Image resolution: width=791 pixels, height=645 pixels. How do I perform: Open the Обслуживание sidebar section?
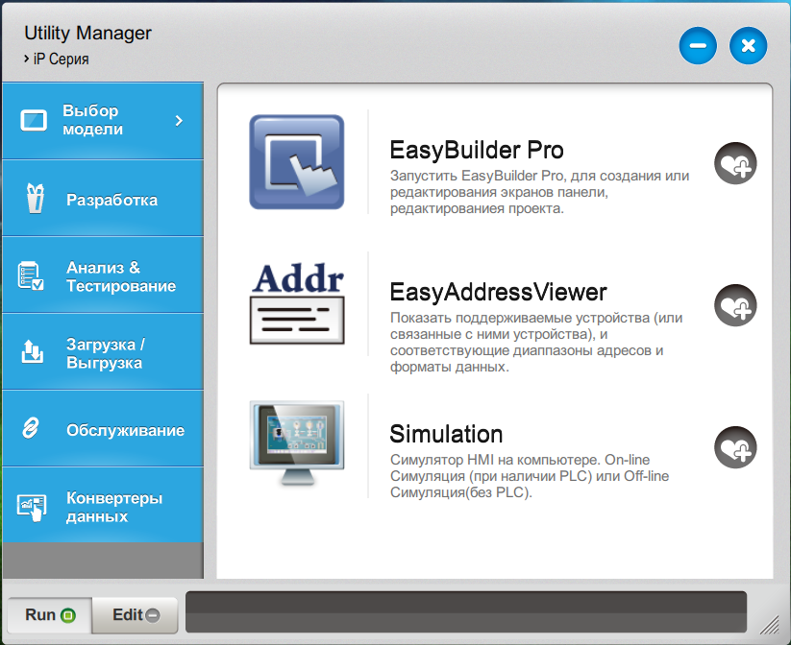click(x=103, y=429)
